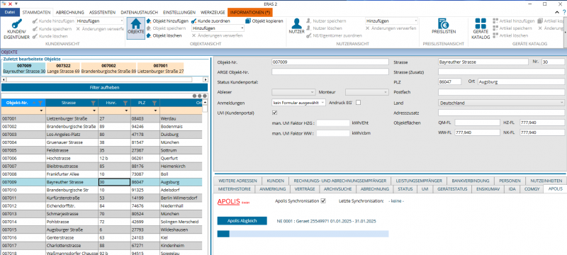Click Objekt hinzufügen in ribbon
The height and width of the screenshot is (255, 567).
pyautogui.click(x=167, y=21)
